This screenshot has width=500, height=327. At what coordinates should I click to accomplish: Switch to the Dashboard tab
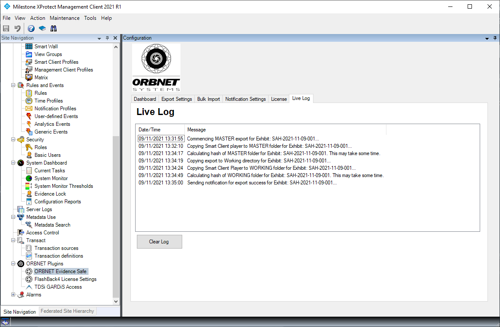click(x=145, y=99)
